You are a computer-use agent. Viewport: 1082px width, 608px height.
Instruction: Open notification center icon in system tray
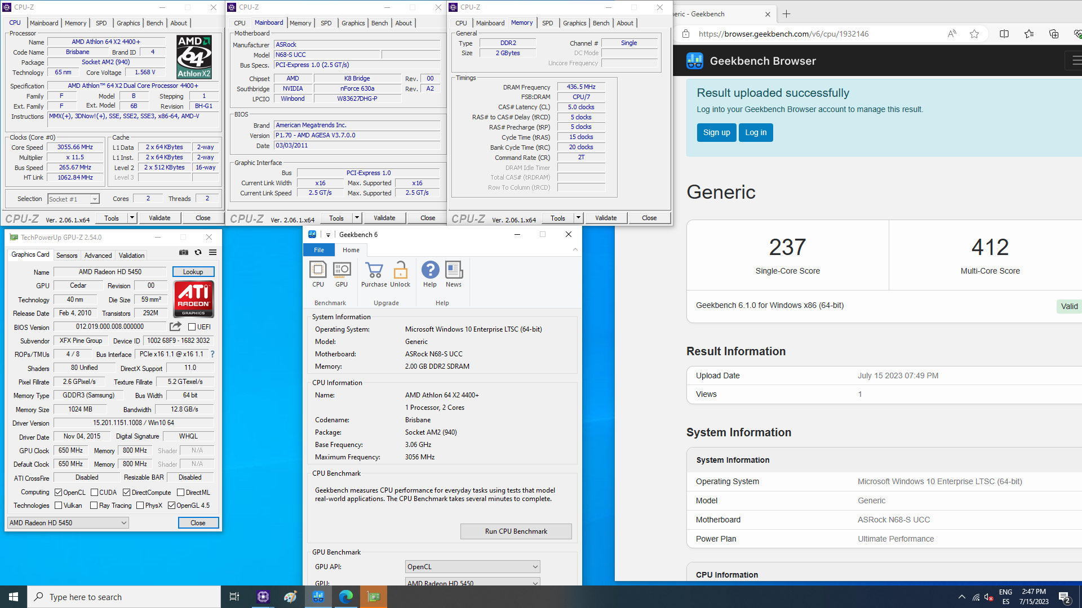click(x=1065, y=597)
